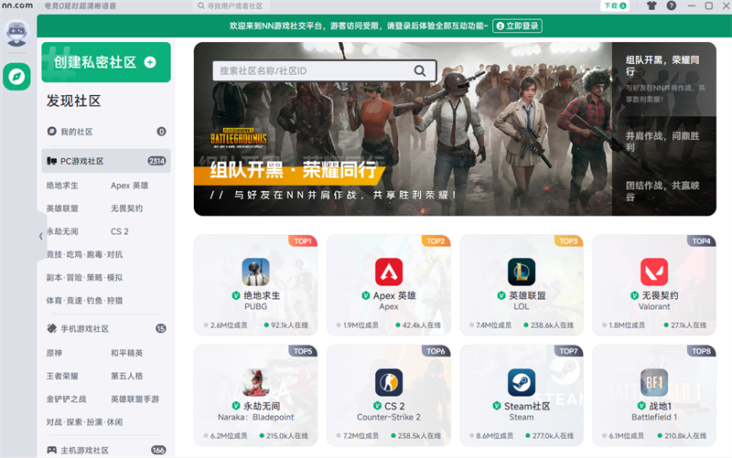Open 英雄联盟 sidebar link
Screen dimensions: 732x458
click(x=62, y=208)
